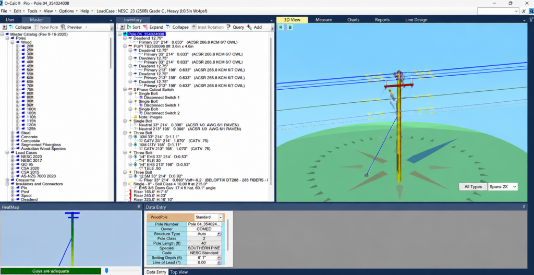Click the Sort icon in Inventory toolbar
The height and width of the screenshot is (275, 534).
[129, 27]
